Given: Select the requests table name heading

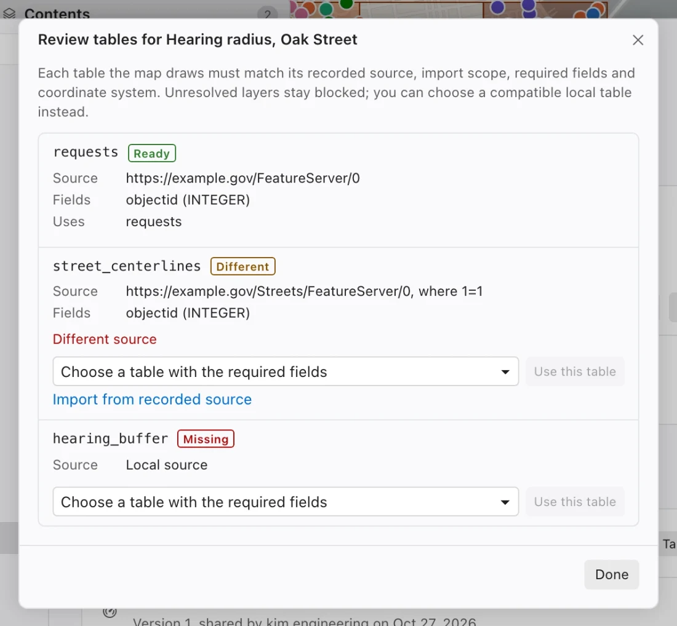Looking at the screenshot, I should click(86, 152).
